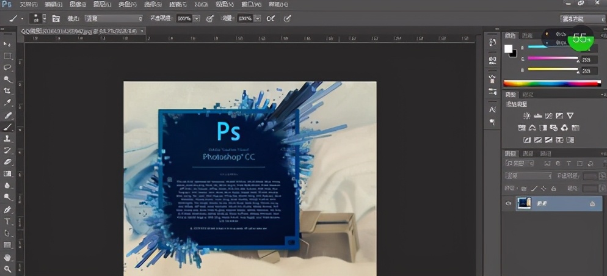Select the Quick Selection tool

pos(7,79)
